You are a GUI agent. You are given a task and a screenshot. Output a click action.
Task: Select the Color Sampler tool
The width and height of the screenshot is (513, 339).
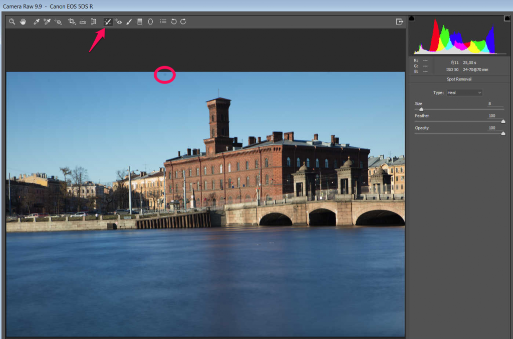[x=47, y=22]
